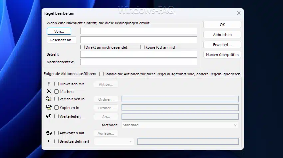
Task: Click the exclamation icon beside Hinweisen mit
Action: point(49,84)
